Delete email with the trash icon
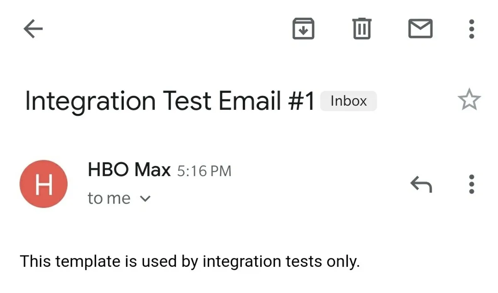The height and width of the screenshot is (293, 498). pyautogui.click(x=362, y=29)
